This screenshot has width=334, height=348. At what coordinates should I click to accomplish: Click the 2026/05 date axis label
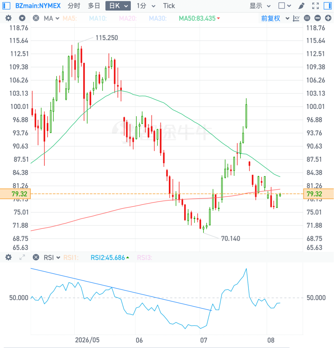click(87, 340)
